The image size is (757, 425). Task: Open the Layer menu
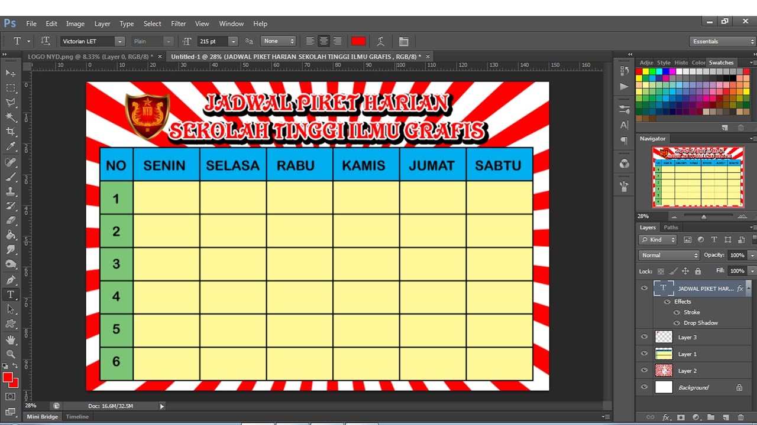(102, 24)
